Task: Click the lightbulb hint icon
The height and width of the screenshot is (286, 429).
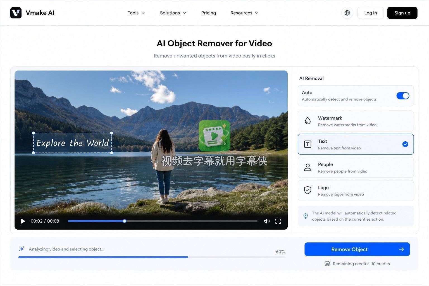Action: [x=306, y=216]
